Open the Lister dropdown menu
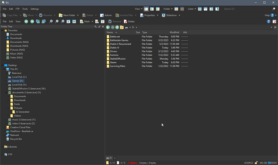 click(x=192, y=9)
